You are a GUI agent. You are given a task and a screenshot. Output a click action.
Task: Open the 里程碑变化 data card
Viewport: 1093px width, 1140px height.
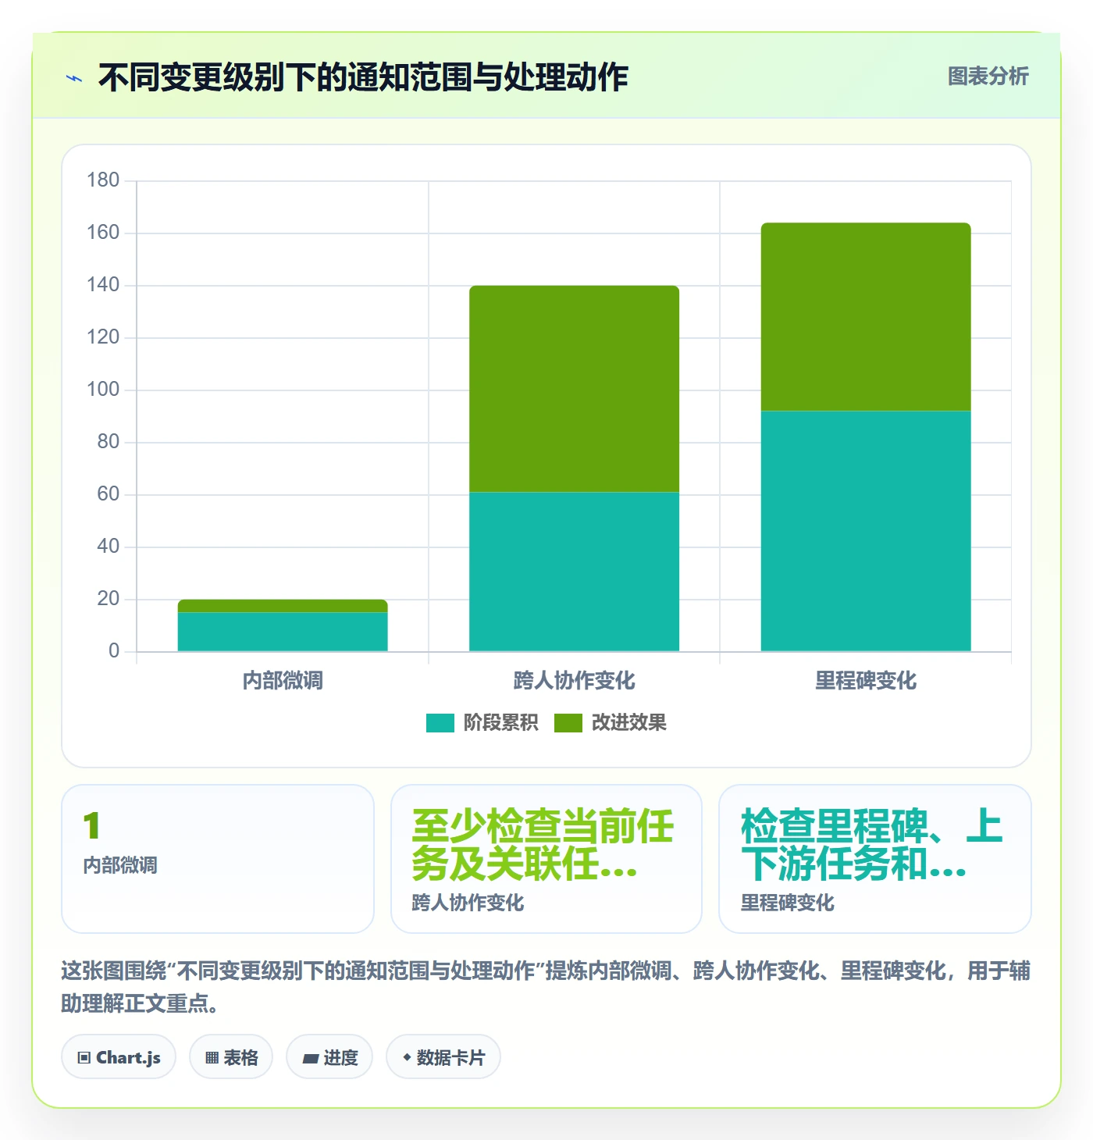875,859
